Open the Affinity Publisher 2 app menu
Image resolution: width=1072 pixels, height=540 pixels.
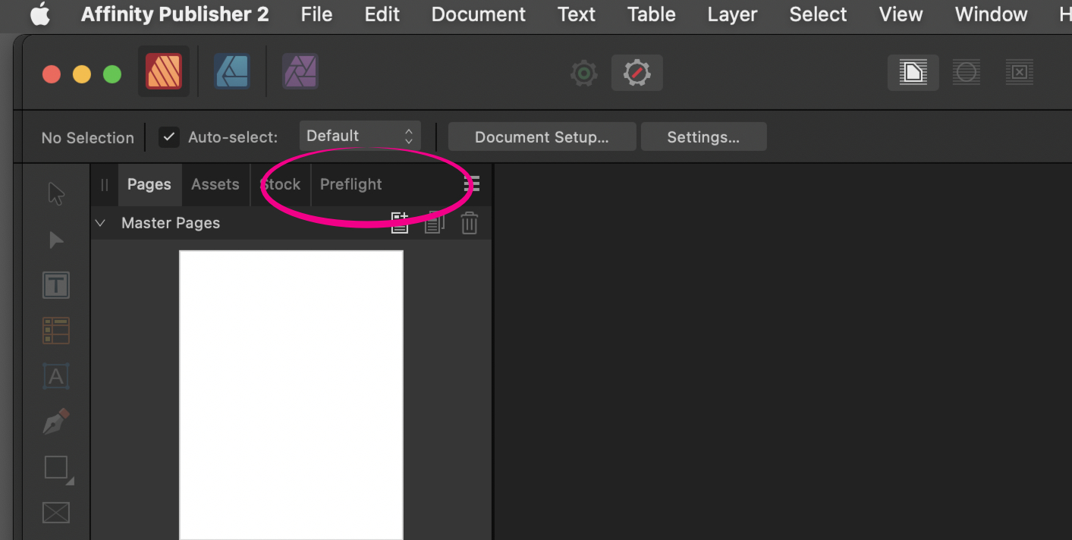click(x=175, y=14)
